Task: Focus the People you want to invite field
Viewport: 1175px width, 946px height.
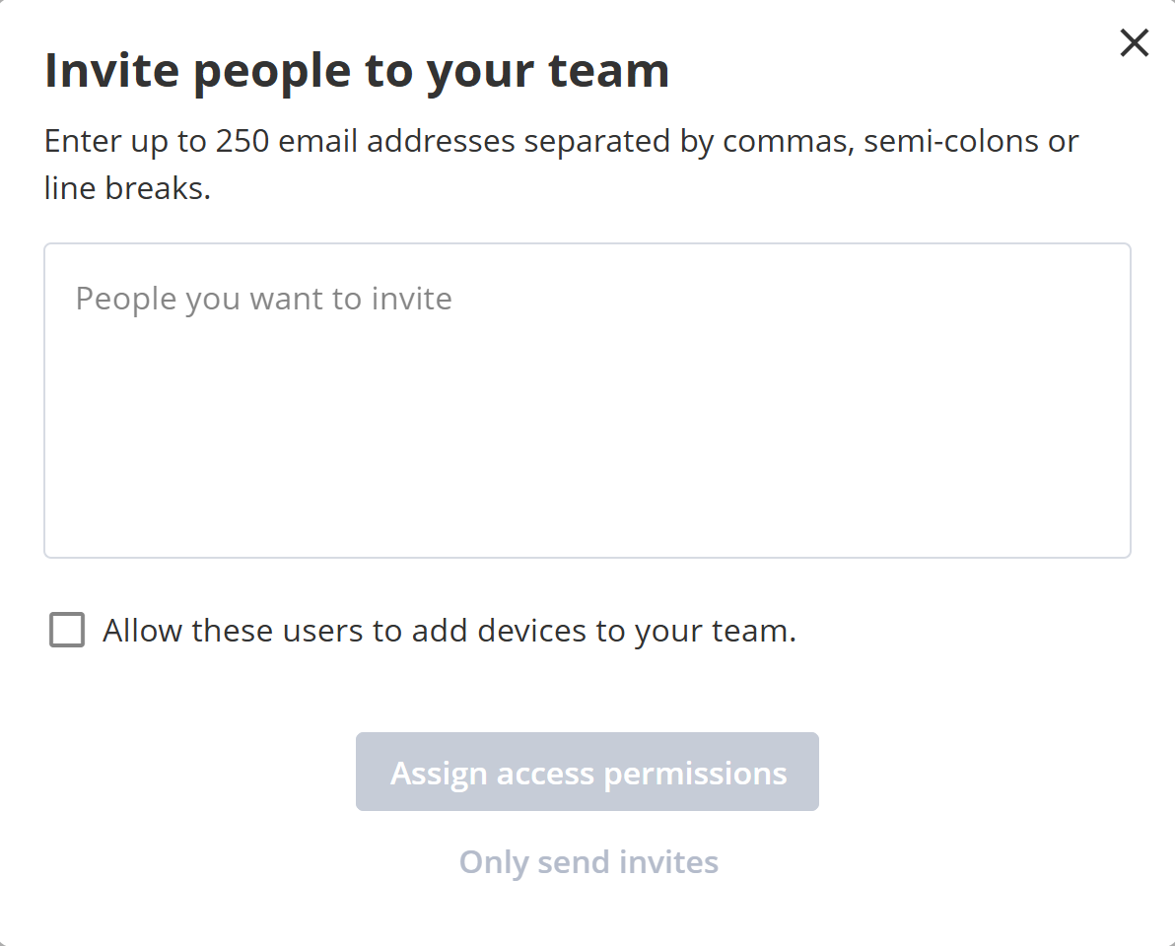Action: coord(587,400)
